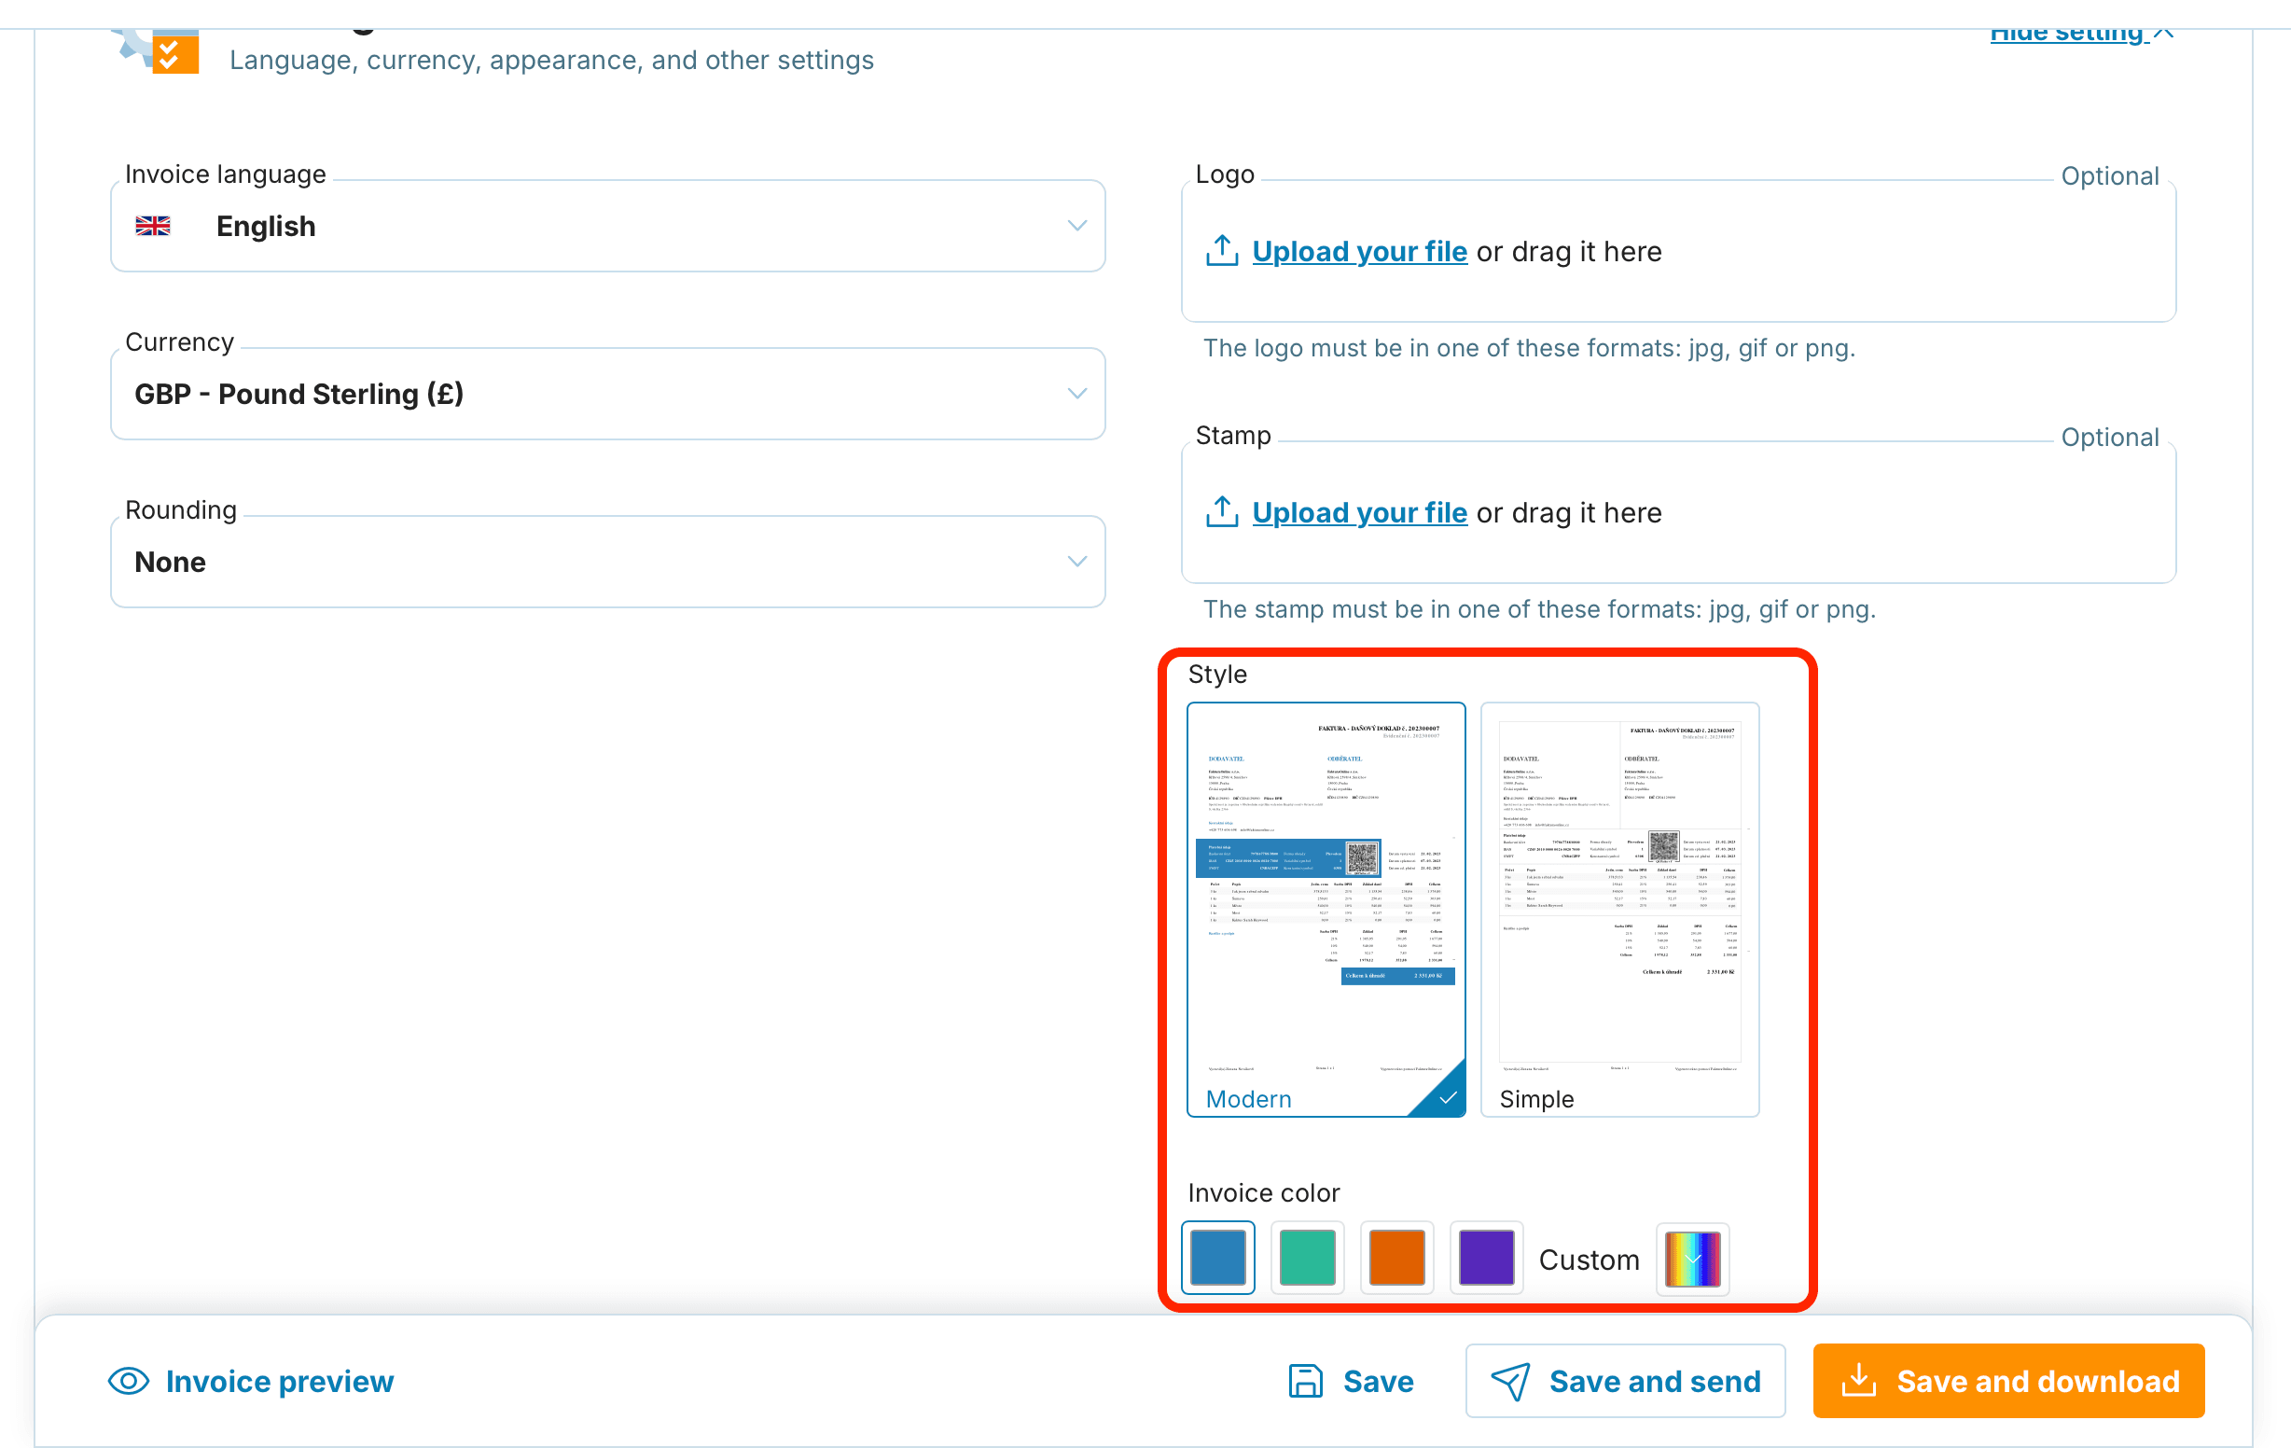Click Upload your file link for Logo
2291x1448 pixels.
pos(1359,252)
